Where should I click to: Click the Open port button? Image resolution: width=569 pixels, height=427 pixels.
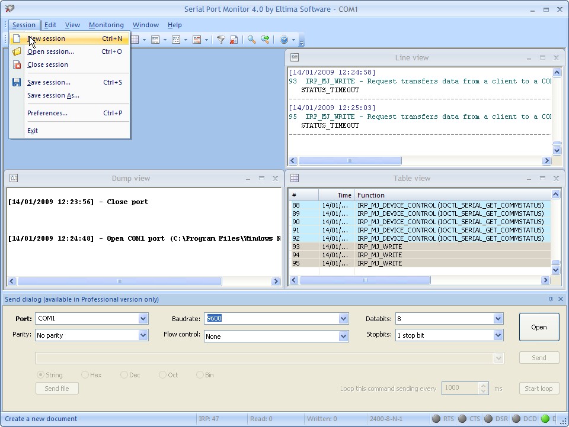click(539, 327)
